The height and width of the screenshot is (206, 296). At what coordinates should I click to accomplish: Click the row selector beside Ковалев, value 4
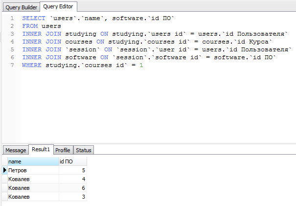(5, 179)
